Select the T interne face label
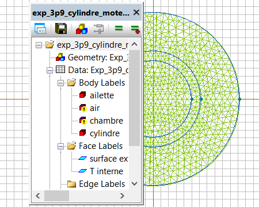Viewport: 259px width, 207px height. pyautogui.click(x=106, y=171)
